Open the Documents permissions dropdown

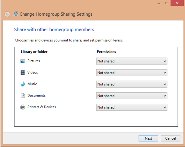(x=132, y=96)
